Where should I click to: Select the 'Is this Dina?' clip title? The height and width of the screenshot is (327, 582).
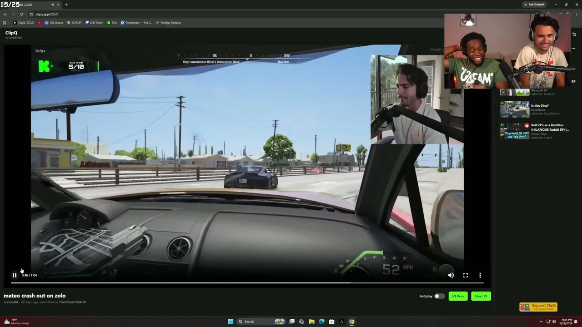[x=540, y=106]
